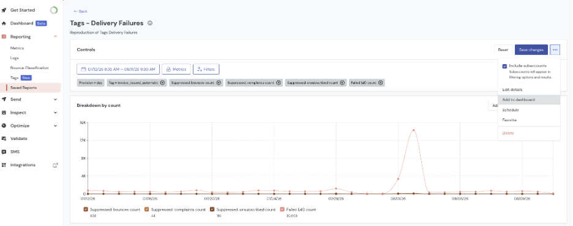The height and width of the screenshot is (226, 573).
Task: Remove the Failed (all) count chip
Action: tap(380, 82)
